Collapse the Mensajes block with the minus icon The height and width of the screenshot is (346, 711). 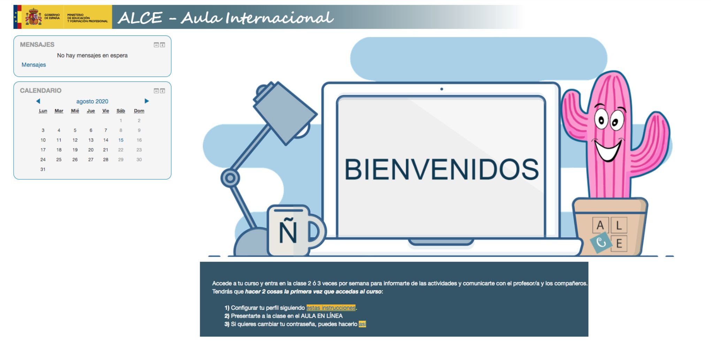[155, 45]
